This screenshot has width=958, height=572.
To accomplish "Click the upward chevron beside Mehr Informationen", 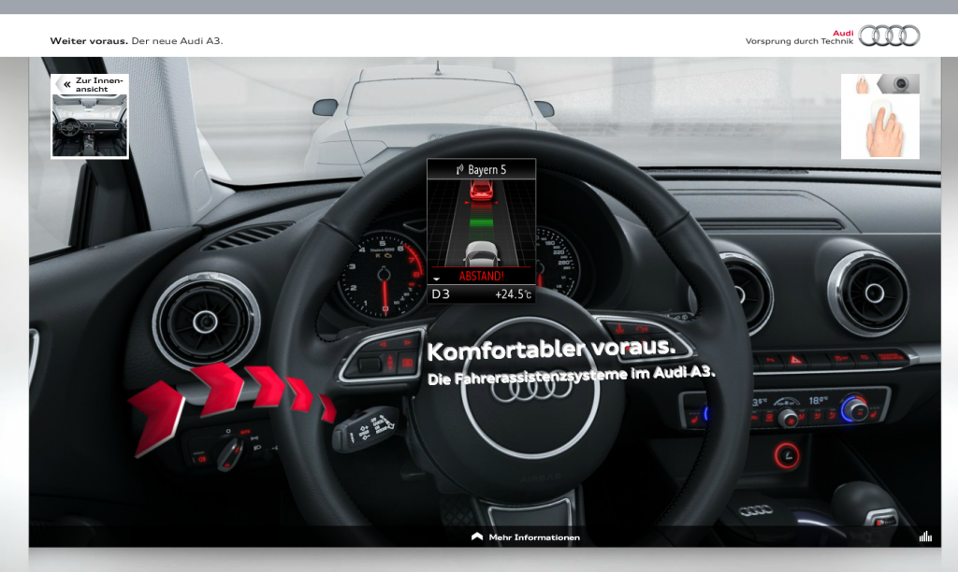I will tap(477, 537).
